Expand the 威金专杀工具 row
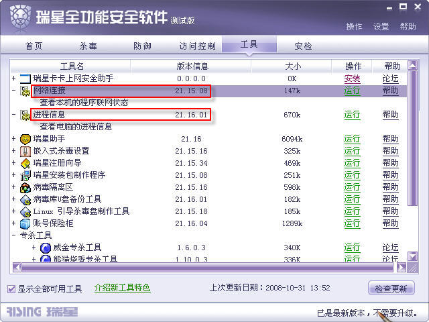The image size is (429, 322). (x=34, y=247)
